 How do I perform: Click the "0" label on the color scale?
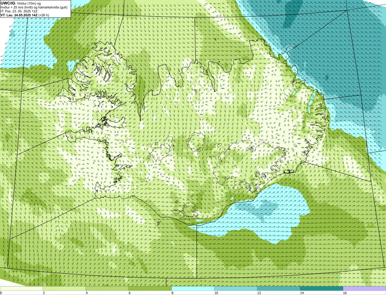click(x=1, y=293)
